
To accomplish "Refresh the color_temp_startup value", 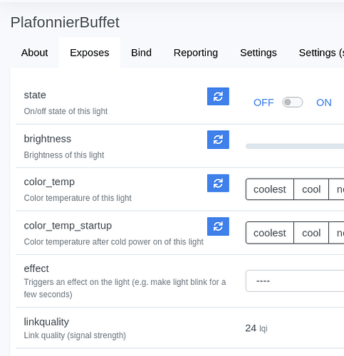I will tap(218, 226).
